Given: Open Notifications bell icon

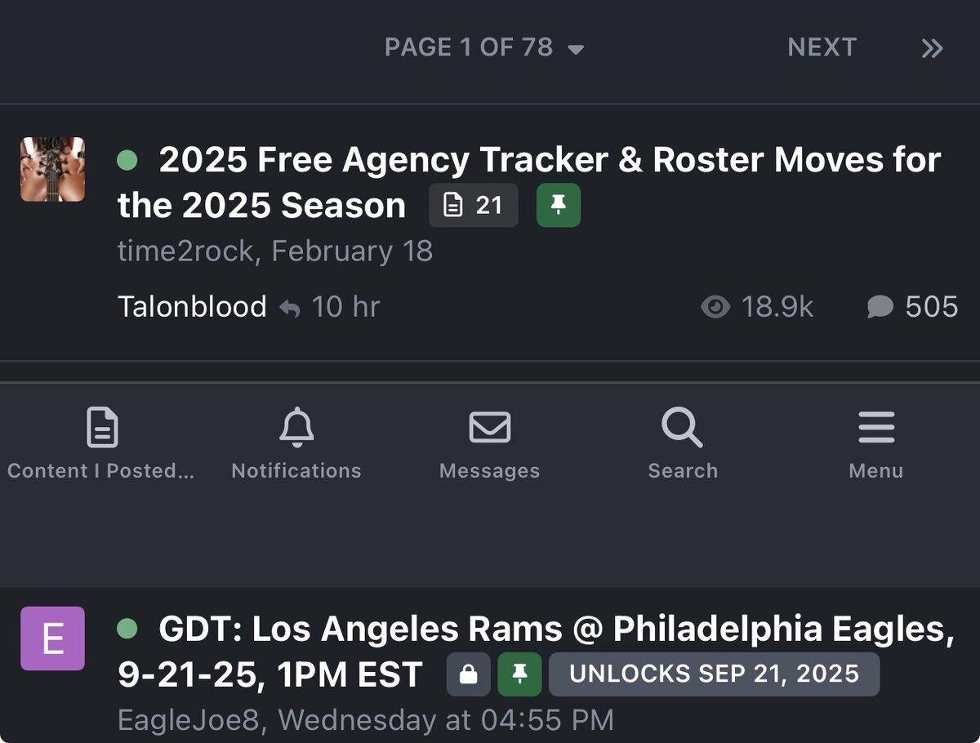Looking at the screenshot, I should coord(296,426).
